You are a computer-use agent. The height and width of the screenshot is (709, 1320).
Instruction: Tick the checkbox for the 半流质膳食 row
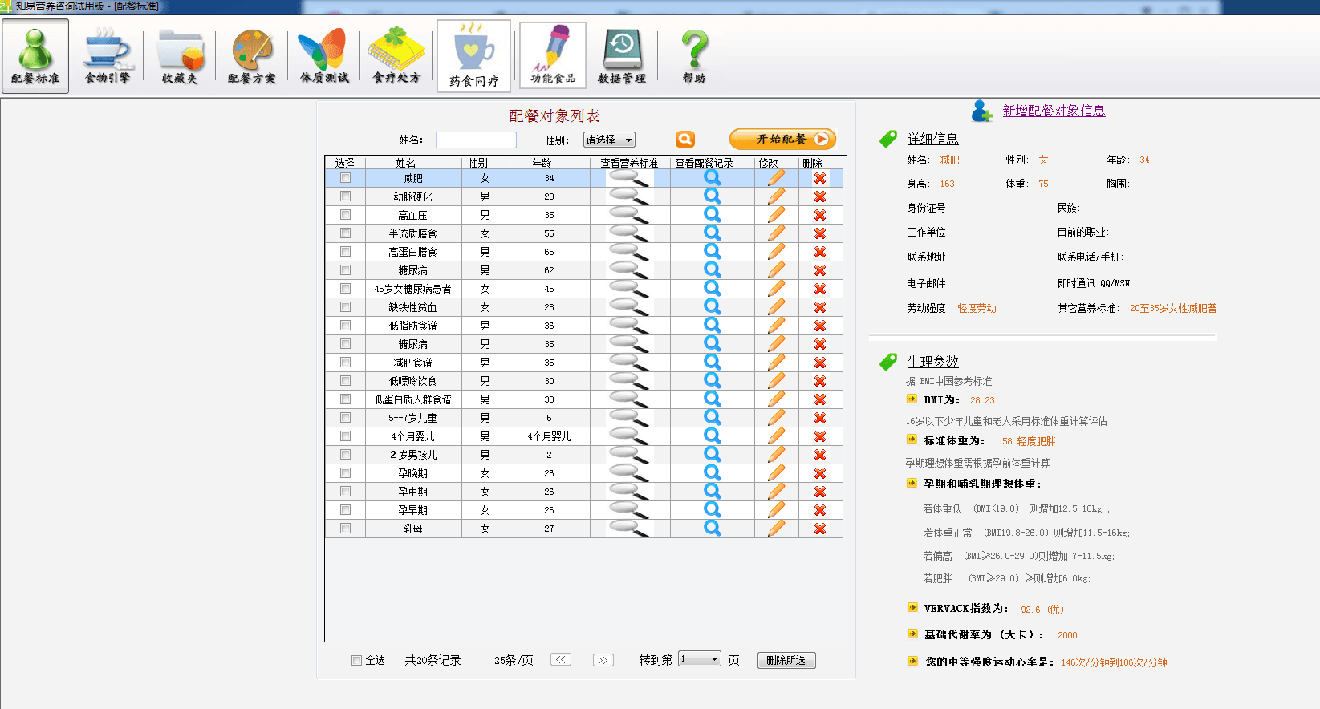[x=345, y=233]
